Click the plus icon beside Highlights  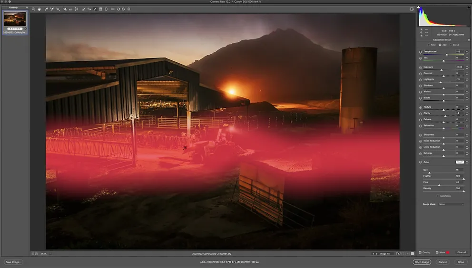[x=467, y=80]
